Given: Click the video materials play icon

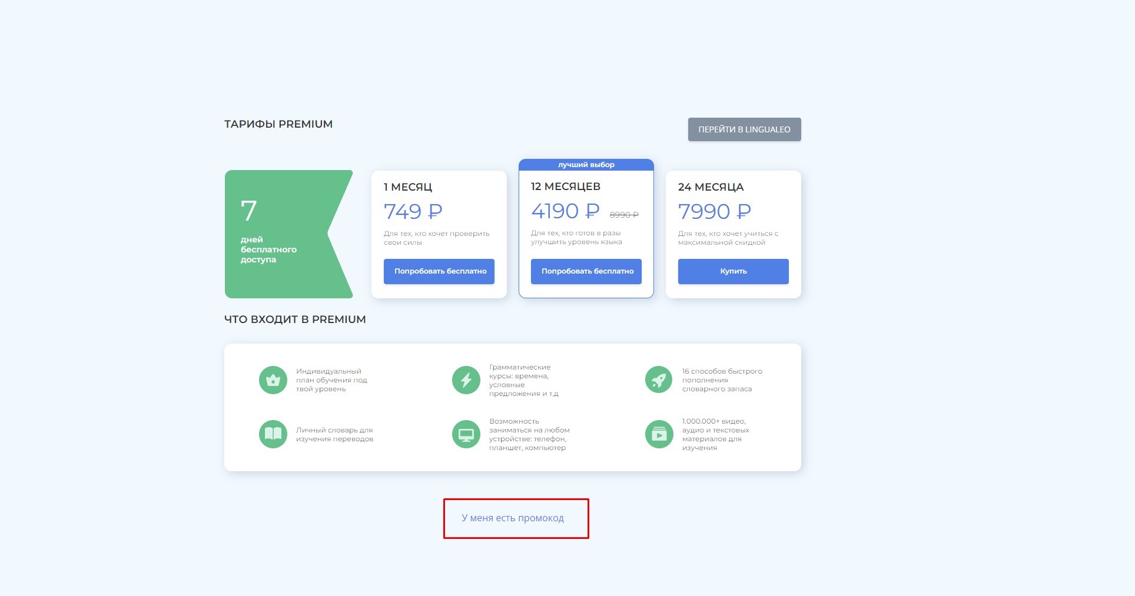Looking at the screenshot, I should tap(659, 434).
